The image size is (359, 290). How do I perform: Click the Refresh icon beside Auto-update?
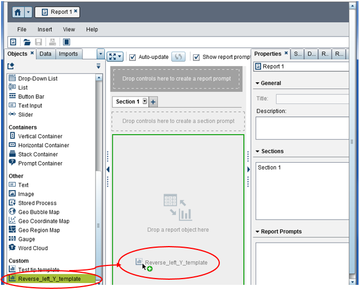click(x=179, y=57)
